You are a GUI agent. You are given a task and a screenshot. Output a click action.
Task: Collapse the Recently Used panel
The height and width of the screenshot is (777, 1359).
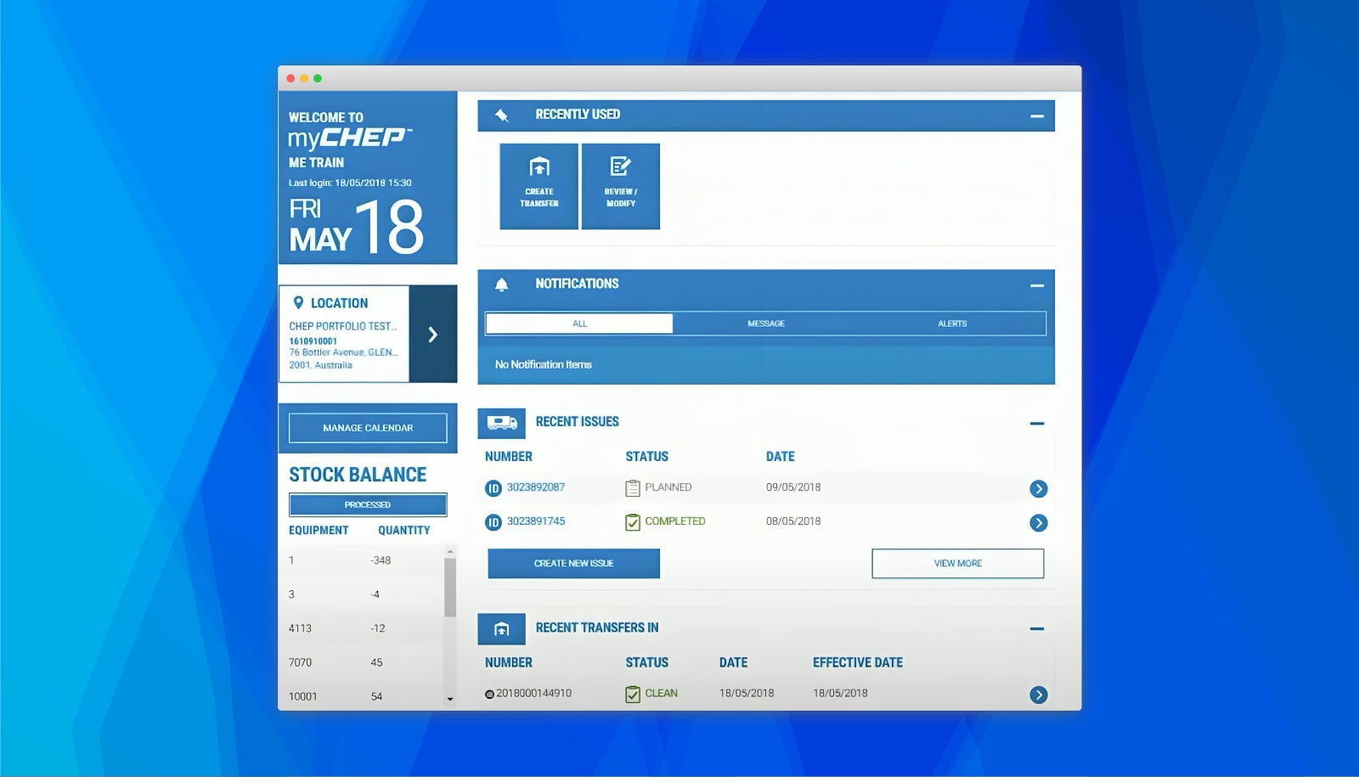(1037, 116)
